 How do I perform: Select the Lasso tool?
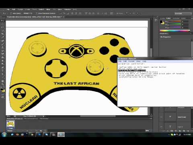2,27
